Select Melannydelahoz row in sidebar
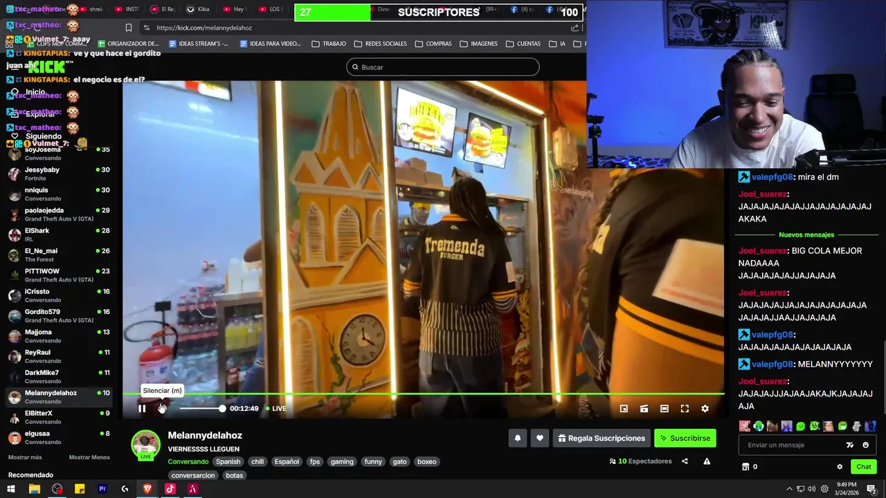This screenshot has width=886, height=498. [x=59, y=397]
